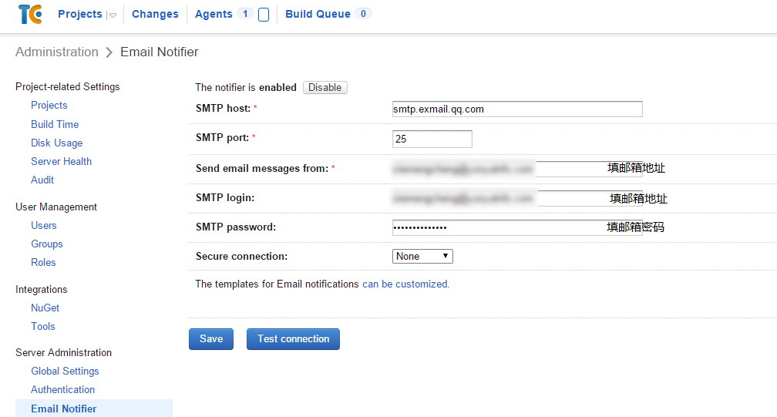Open the Changes tab
The image size is (777, 417).
[155, 14]
